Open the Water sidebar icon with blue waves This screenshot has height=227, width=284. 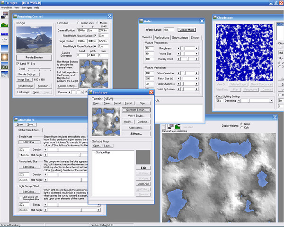(x=5, y=34)
